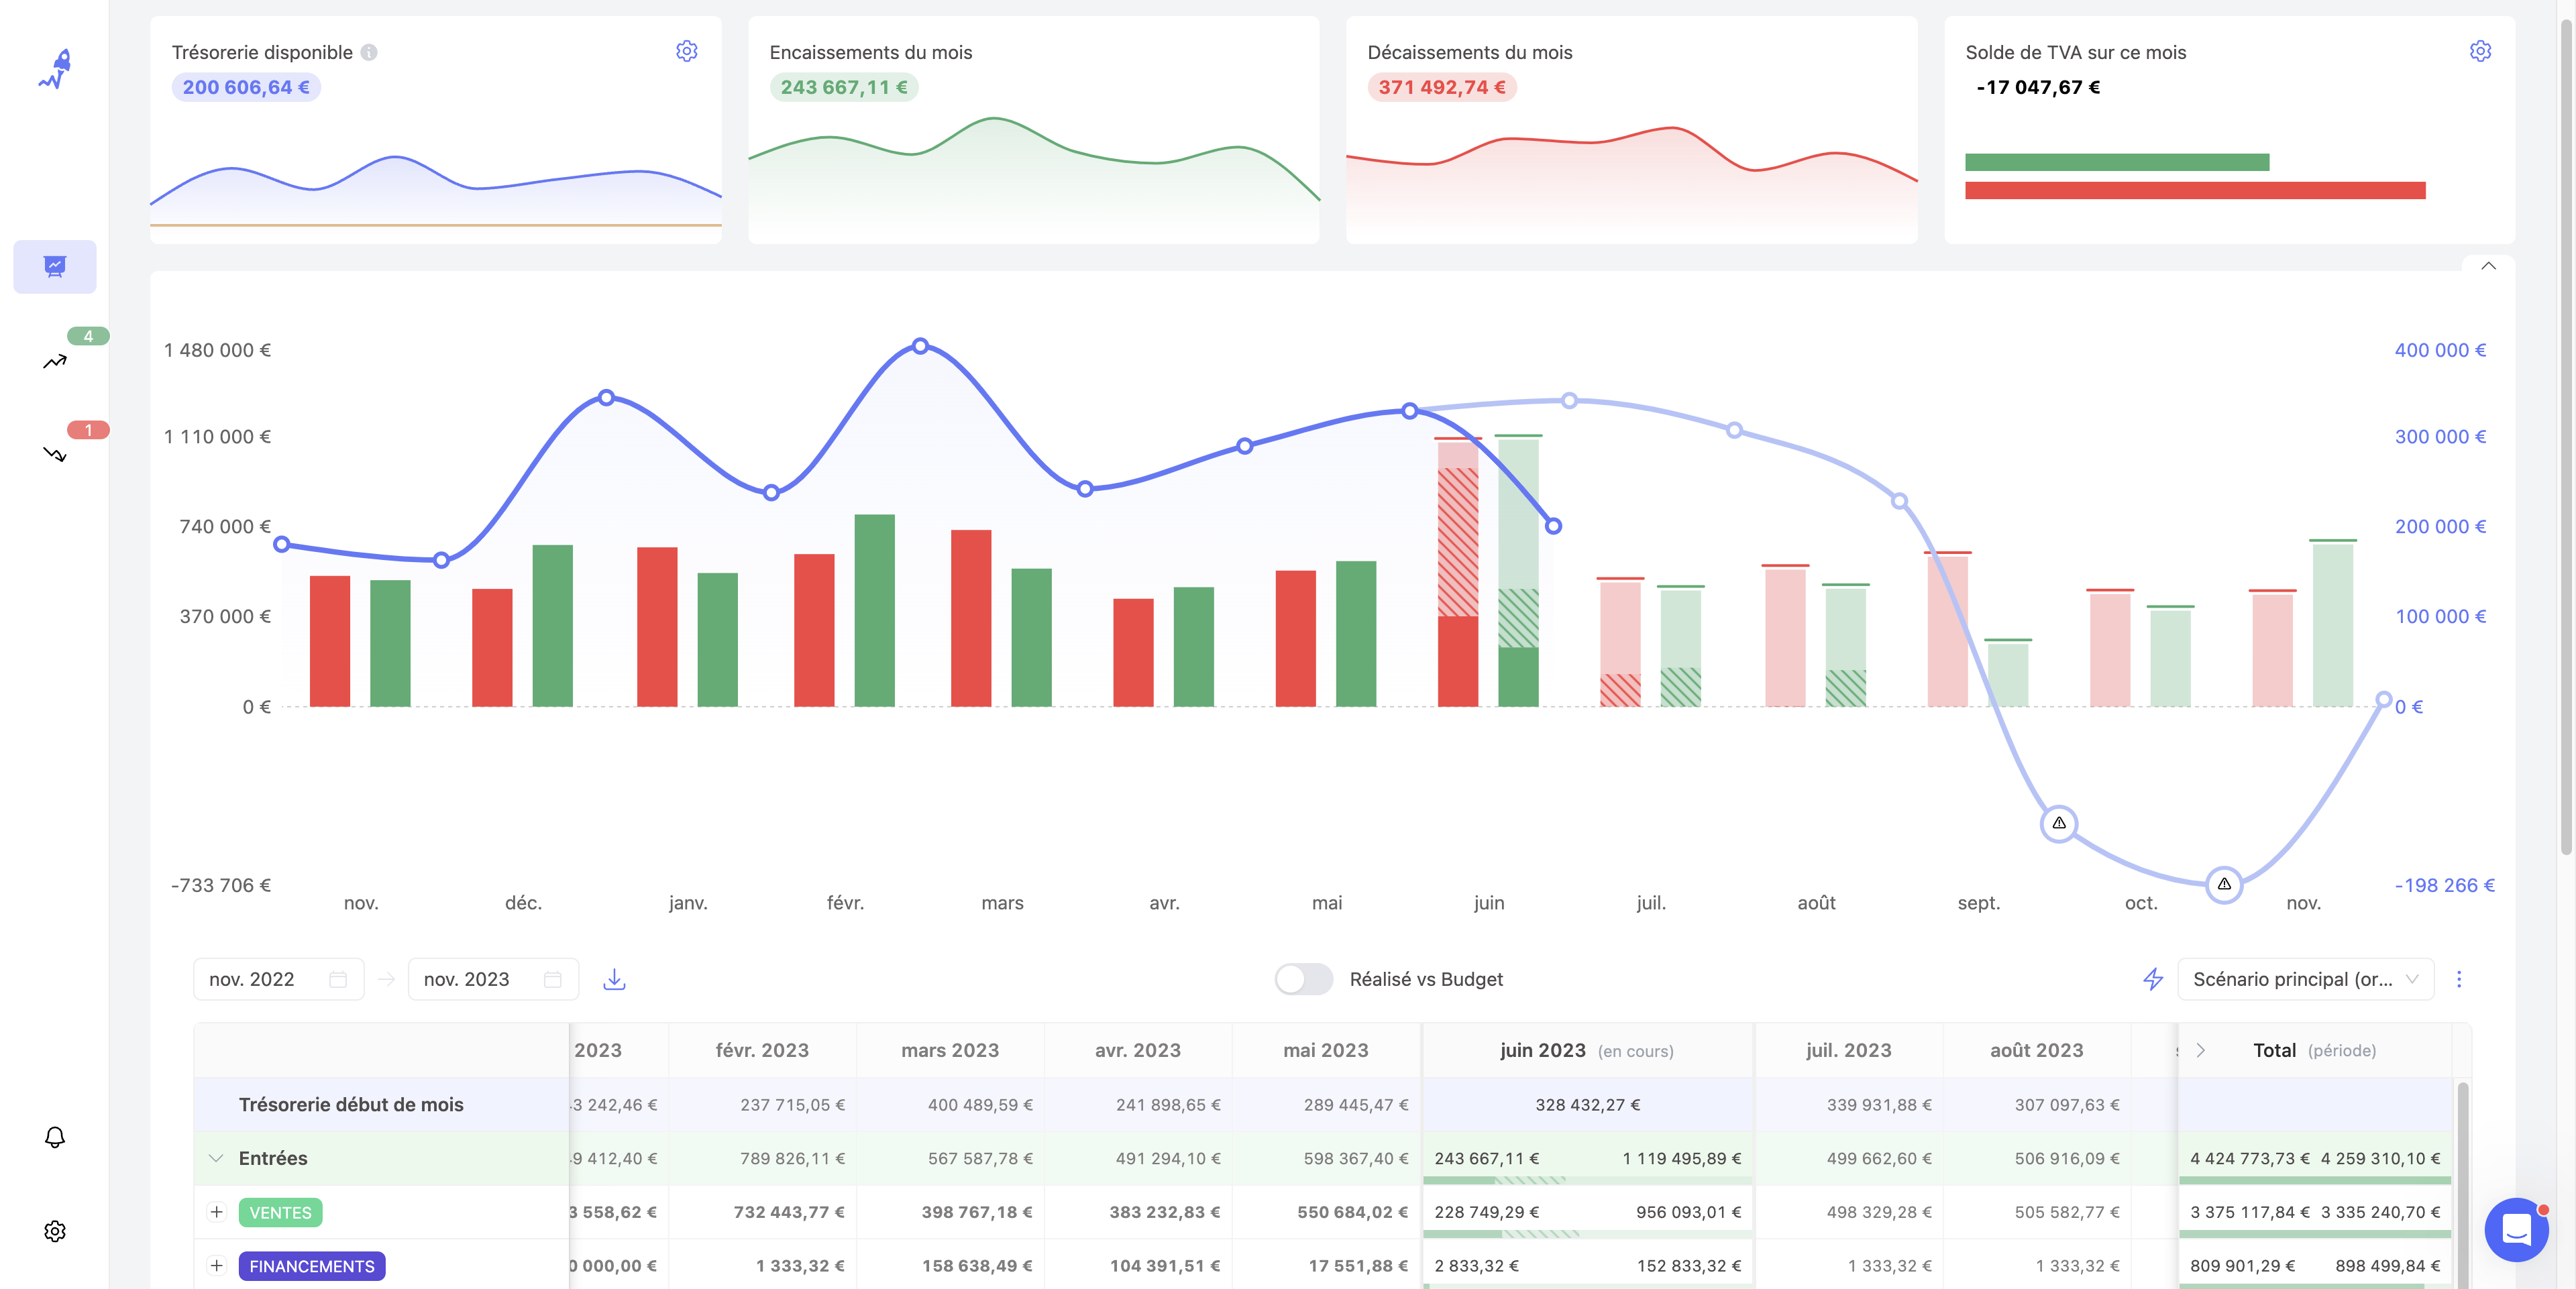Expand the FINANCEMENTS category row
Screen dimensions: 2576x1289
click(x=216, y=1266)
